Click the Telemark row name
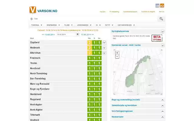Screen dimensions: 194x121 (35, 115)
